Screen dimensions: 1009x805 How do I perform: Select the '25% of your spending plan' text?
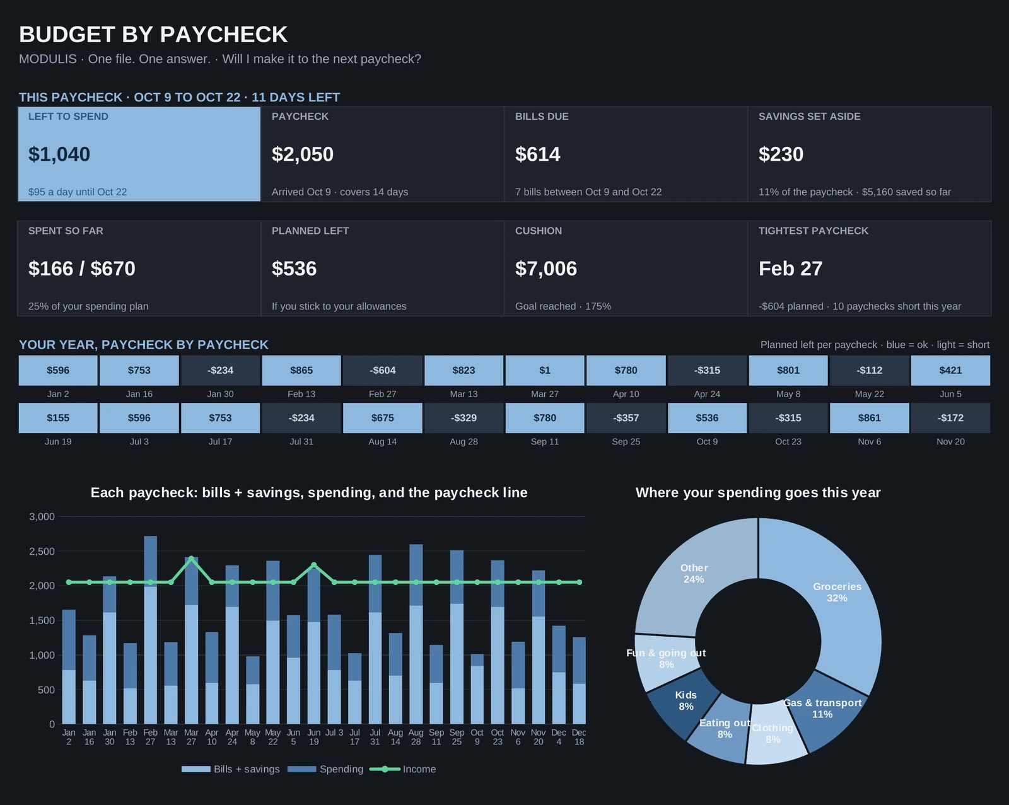[x=88, y=306]
